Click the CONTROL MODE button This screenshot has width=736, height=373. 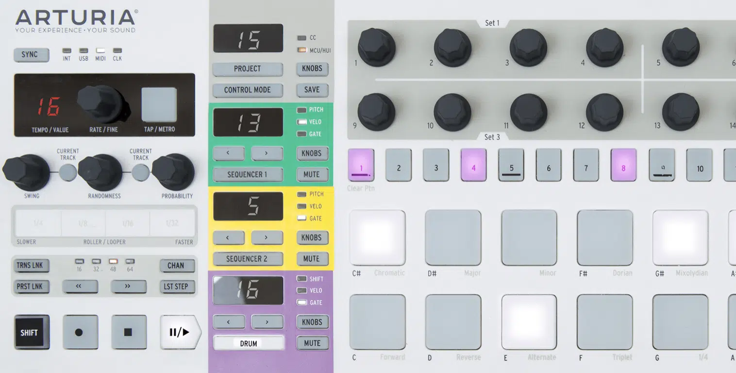coord(248,90)
